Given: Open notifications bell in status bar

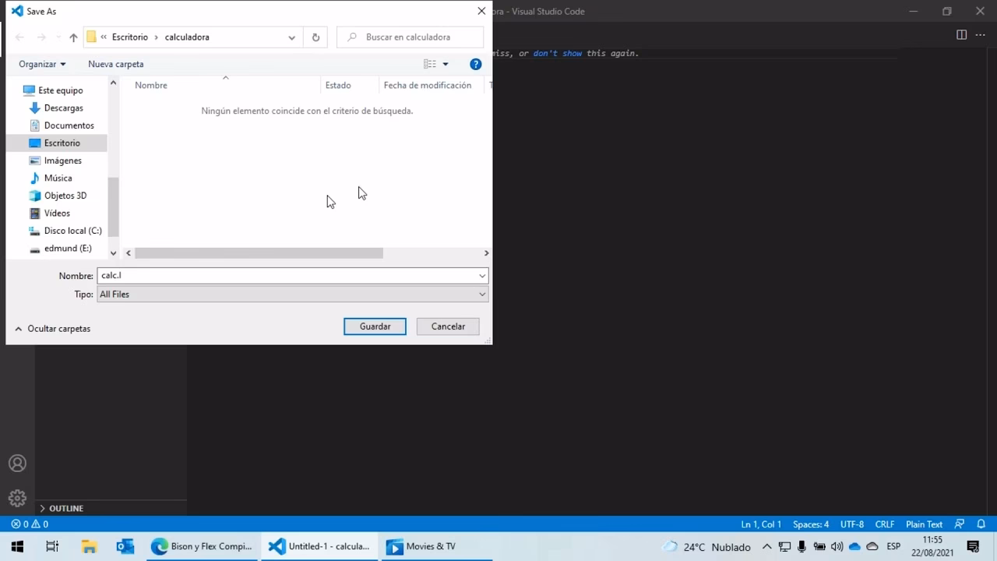Looking at the screenshot, I should click(981, 524).
